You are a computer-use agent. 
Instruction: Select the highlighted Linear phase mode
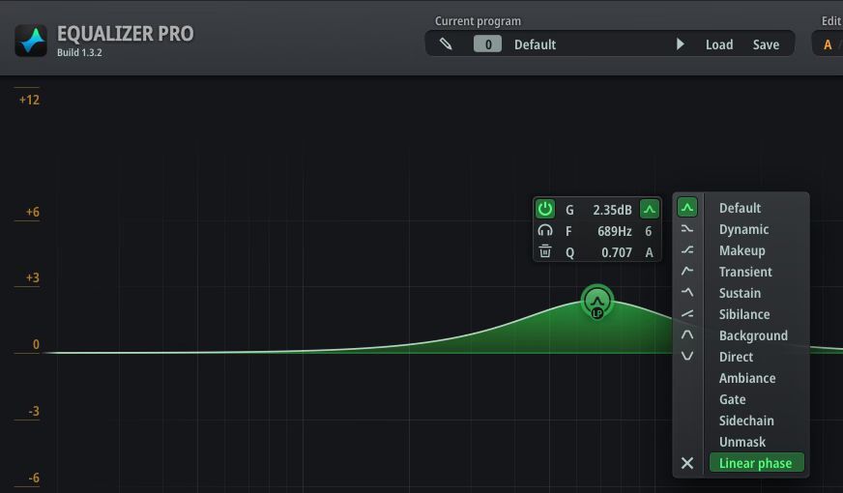(x=756, y=463)
